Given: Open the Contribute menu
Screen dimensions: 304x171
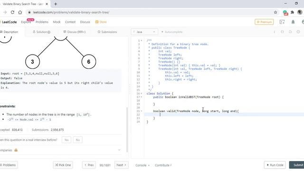Looking at the screenshot, I should point(163,165).
